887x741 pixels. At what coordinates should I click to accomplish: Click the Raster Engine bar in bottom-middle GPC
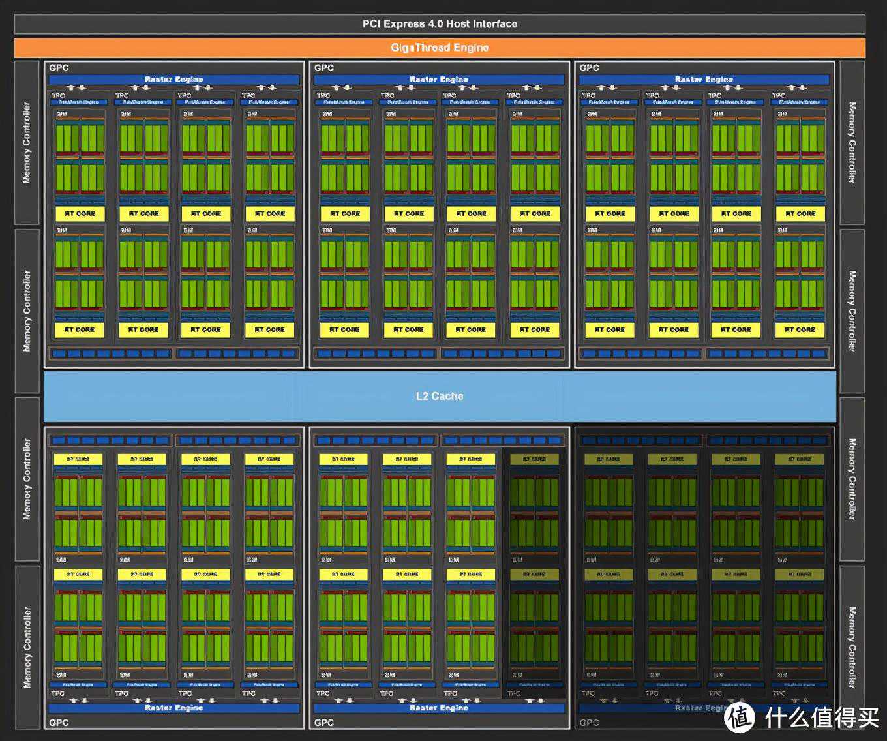pos(438,708)
